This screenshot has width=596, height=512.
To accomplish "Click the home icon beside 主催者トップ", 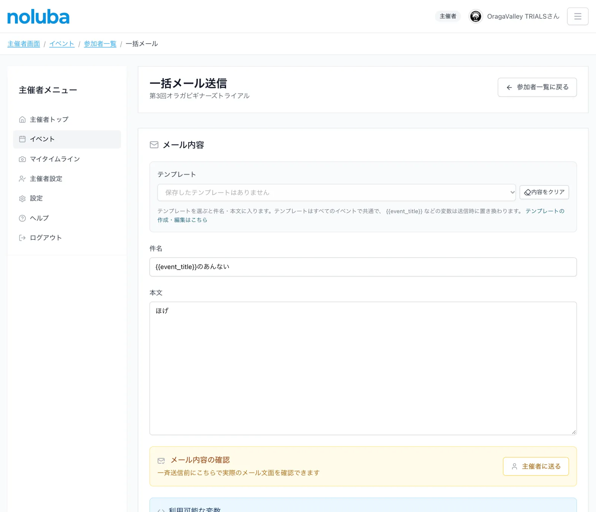I will [x=22, y=120].
